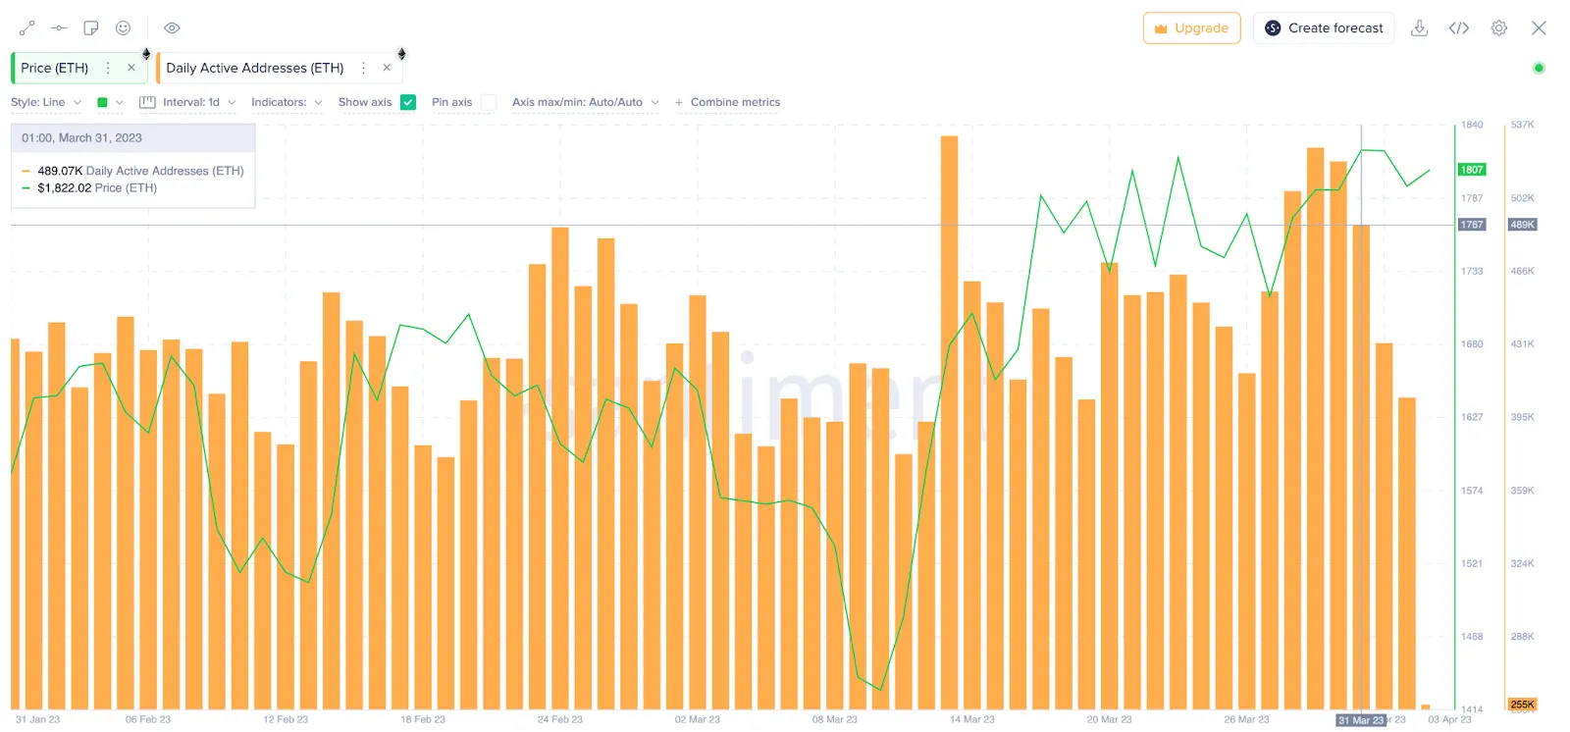Download the chart via the download icon
This screenshot has width=1570, height=732.
(1419, 28)
